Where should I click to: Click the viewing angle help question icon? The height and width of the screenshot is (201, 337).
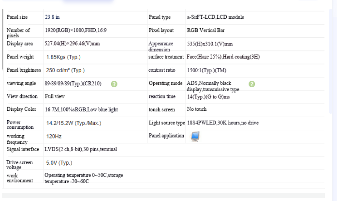114,84
